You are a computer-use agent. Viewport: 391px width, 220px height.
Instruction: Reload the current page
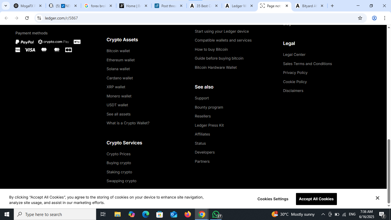coord(27,18)
